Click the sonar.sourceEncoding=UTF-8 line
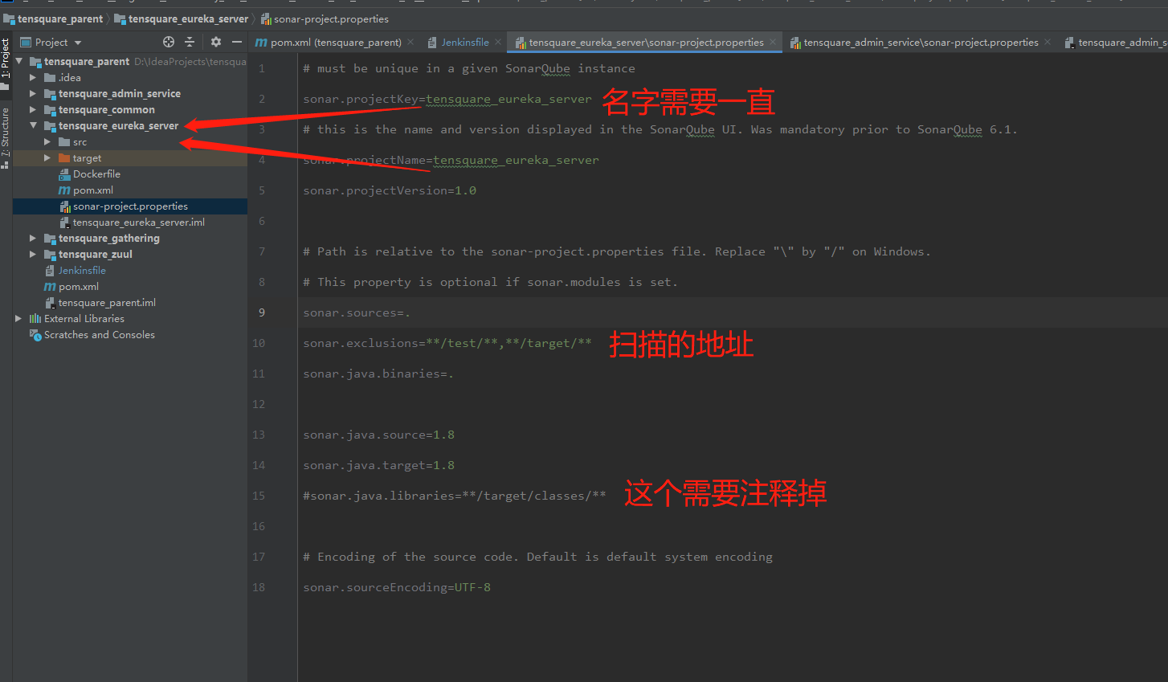The height and width of the screenshot is (682, 1168). [397, 587]
